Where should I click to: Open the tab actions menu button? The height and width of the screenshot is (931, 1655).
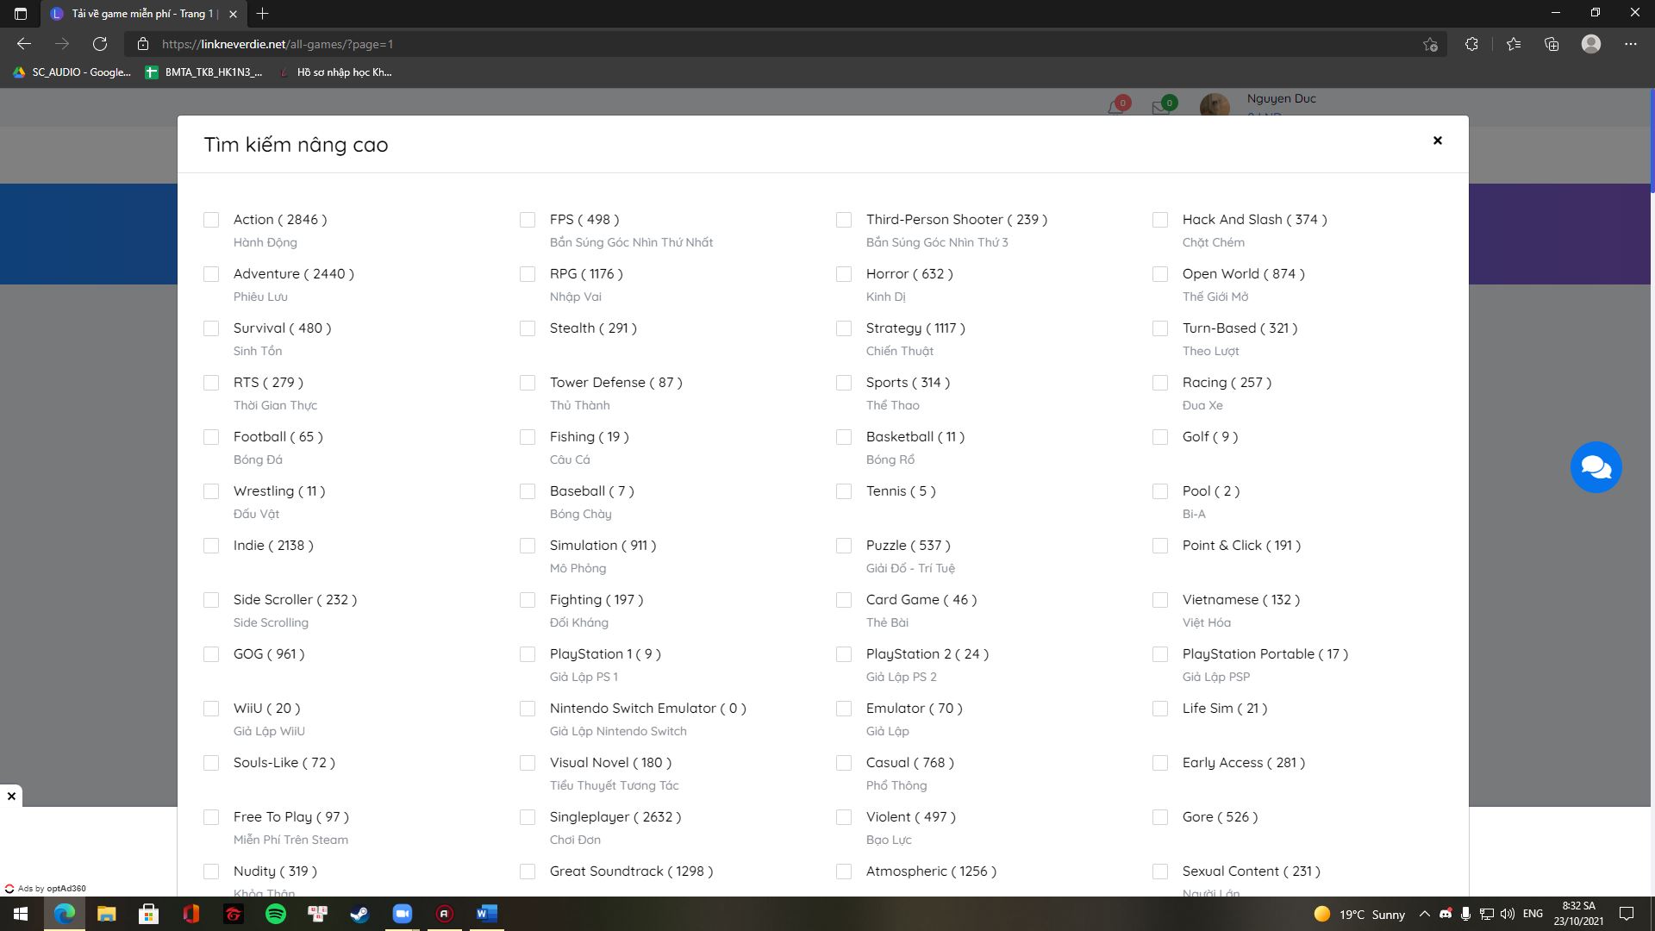point(21,13)
